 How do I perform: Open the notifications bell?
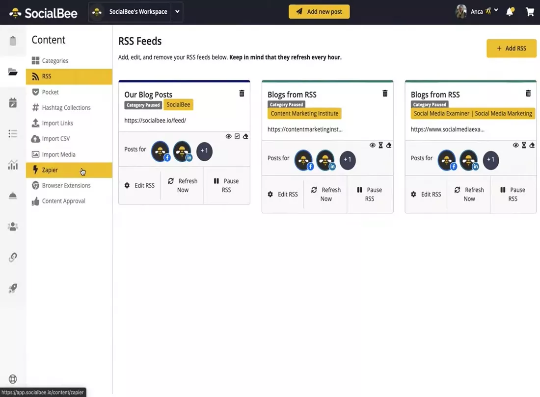510,12
